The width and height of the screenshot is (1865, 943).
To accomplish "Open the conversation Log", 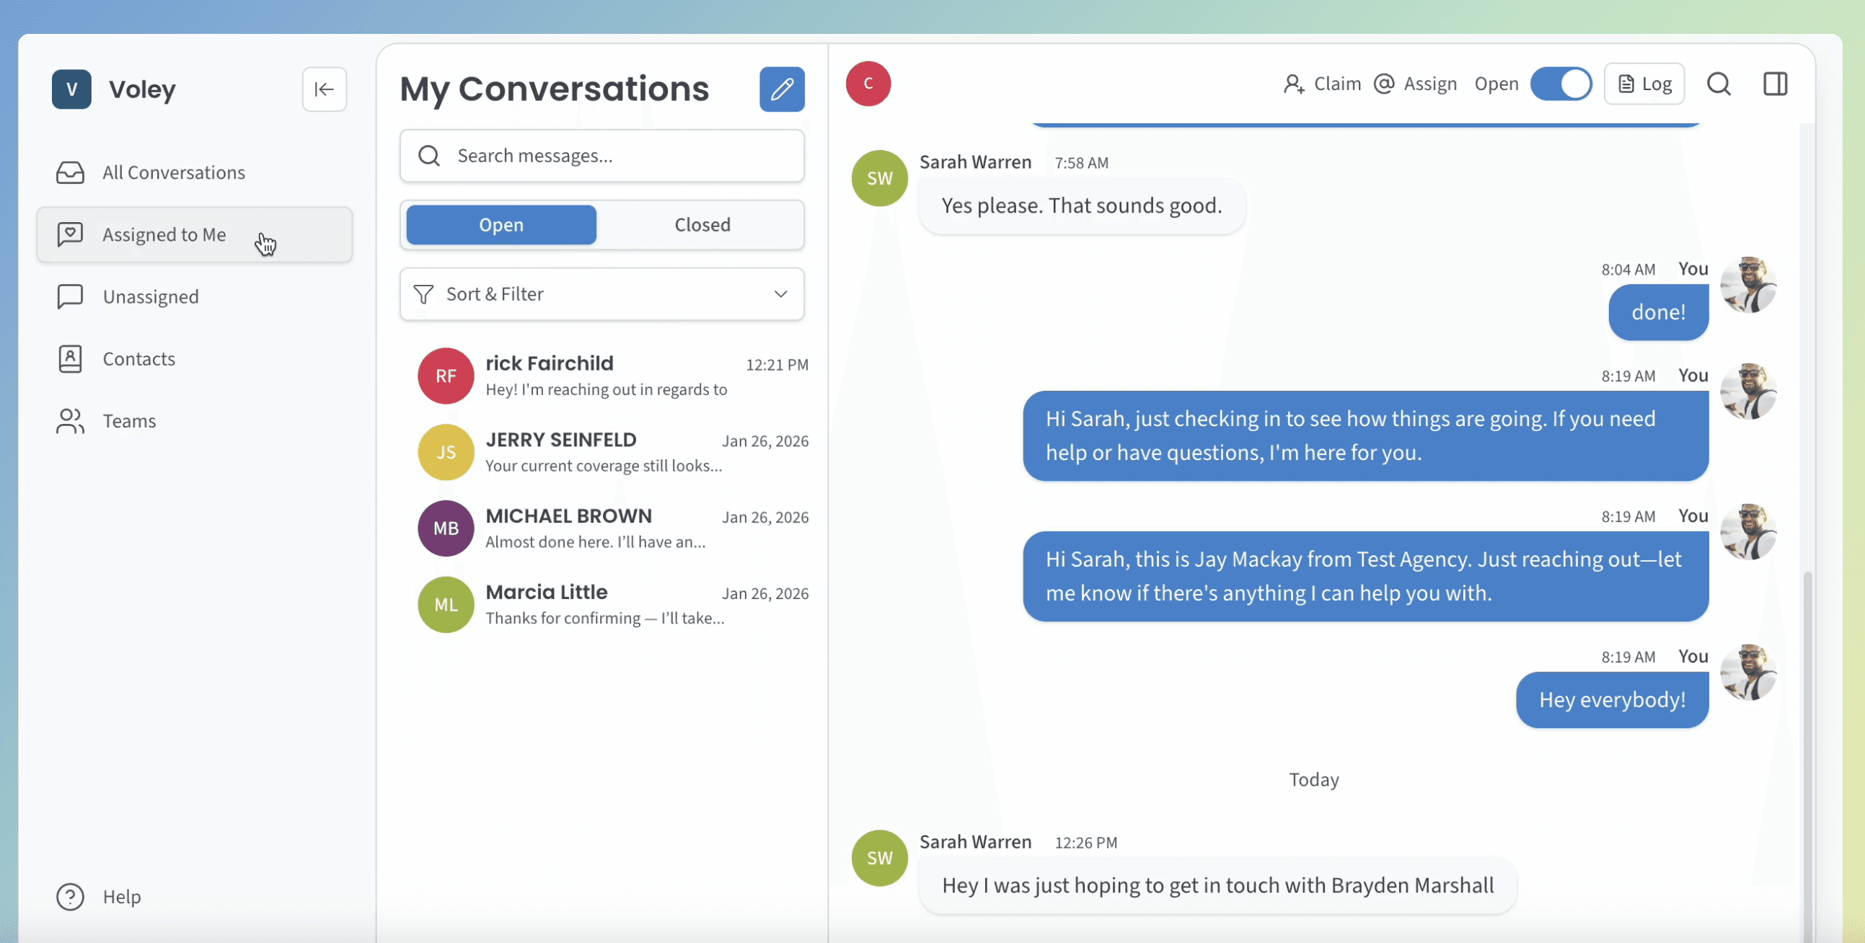I will tap(1644, 84).
